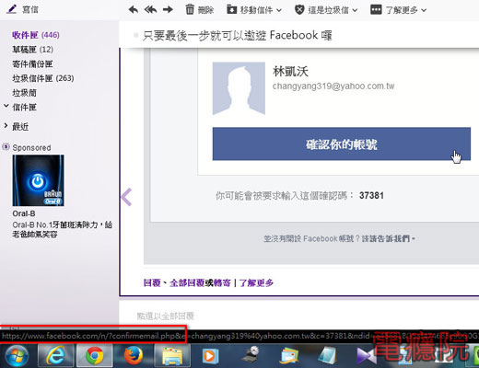The height and width of the screenshot is (368, 479).
Task: Expand the 最近 recent section
Action: pos(6,125)
